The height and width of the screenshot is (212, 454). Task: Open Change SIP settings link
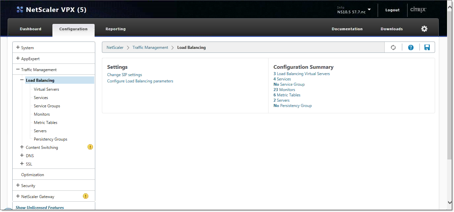[x=124, y=75]
